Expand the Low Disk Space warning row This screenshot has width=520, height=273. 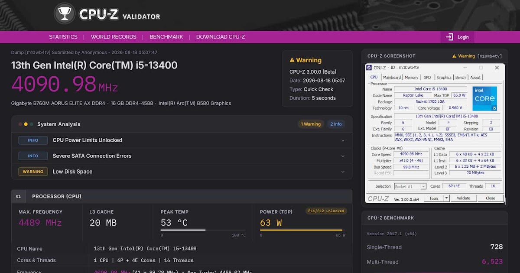tap(182, 172)
